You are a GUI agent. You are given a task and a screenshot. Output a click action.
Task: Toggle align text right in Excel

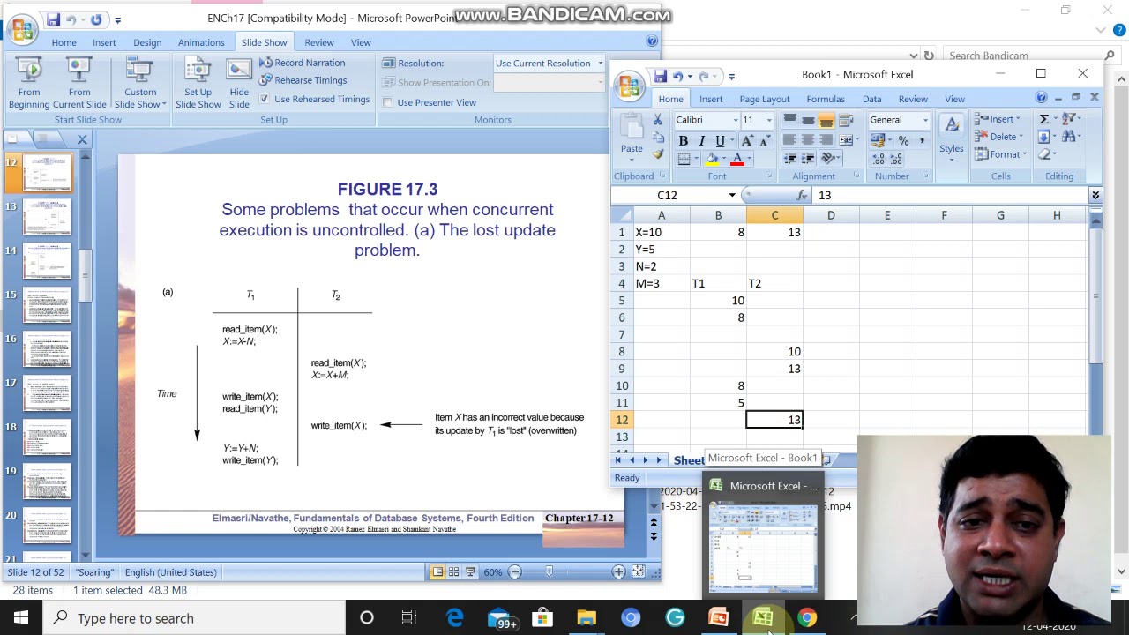pos(826,140)
